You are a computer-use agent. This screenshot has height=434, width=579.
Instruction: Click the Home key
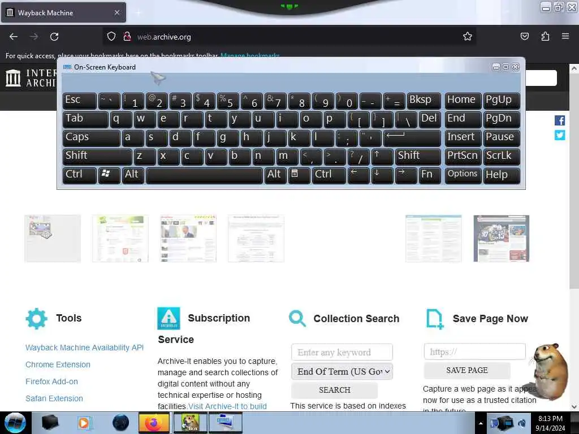pos(463,101)
